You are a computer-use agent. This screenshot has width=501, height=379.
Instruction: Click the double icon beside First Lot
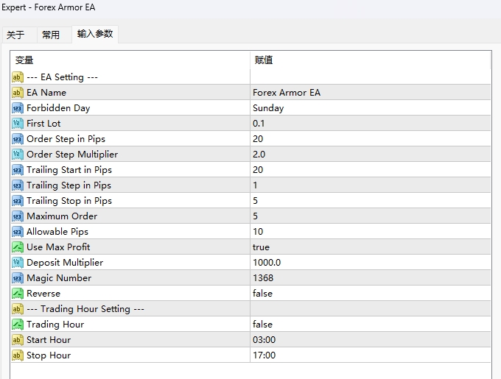coord(18,124)
